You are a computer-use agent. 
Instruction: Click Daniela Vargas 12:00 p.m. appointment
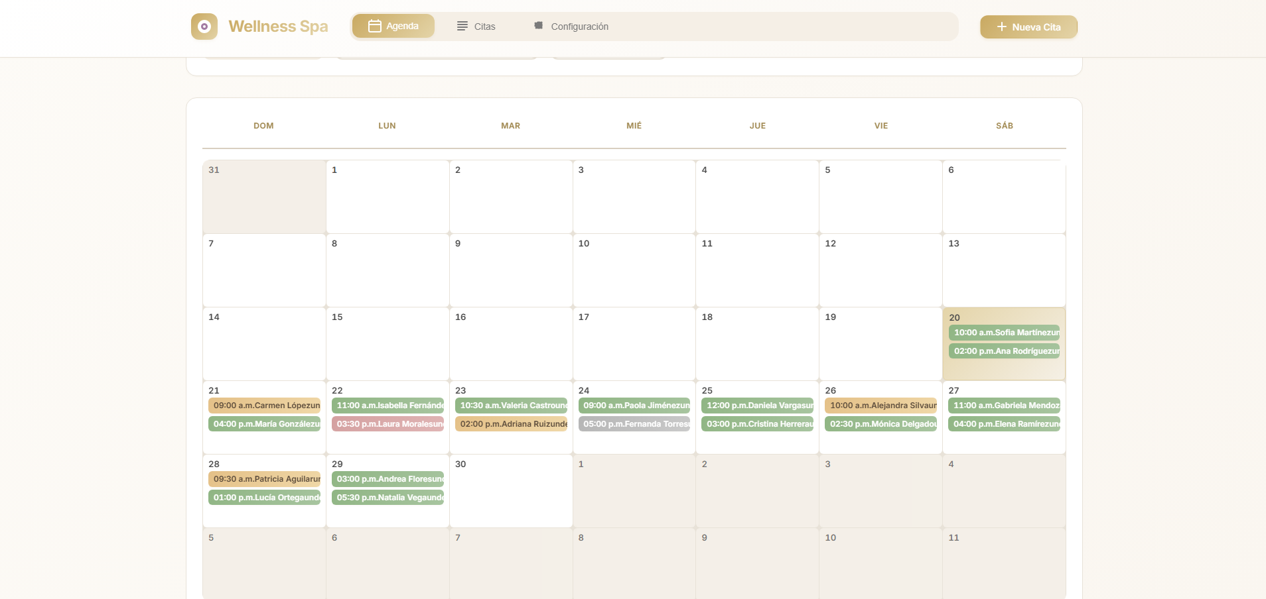point(757,406)
